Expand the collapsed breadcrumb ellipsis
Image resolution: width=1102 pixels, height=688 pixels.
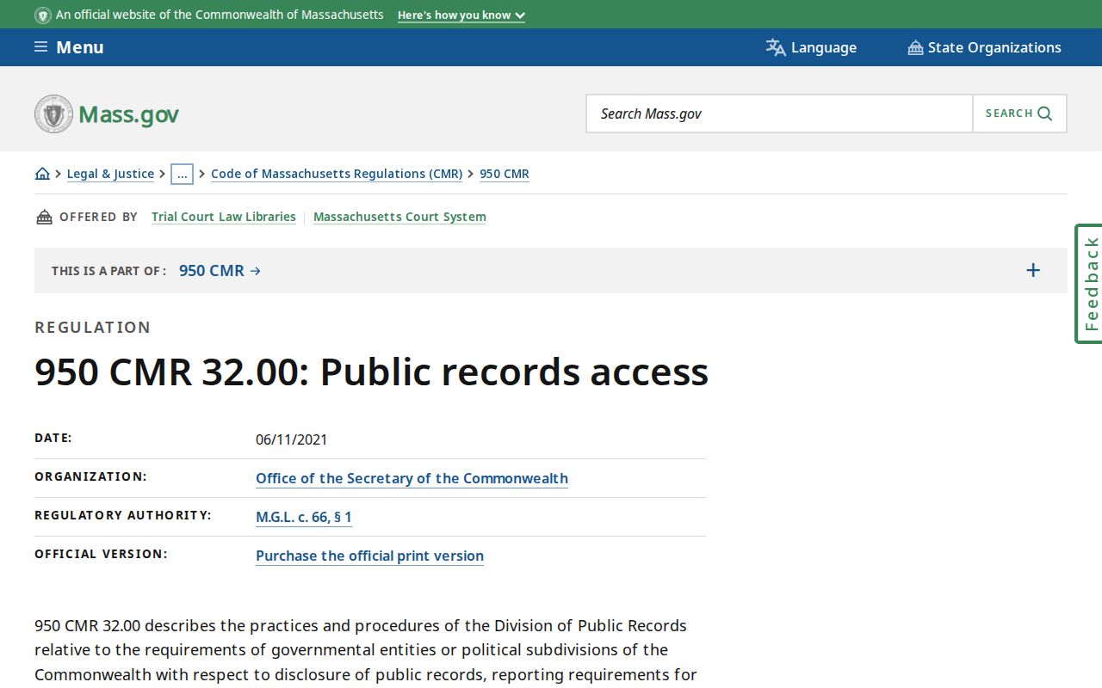pyautogui.click(x=182, y=174)
